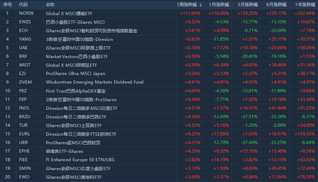
Task: Open 3倍做空富时中国50指数-Direxion name
Action: 79,39
